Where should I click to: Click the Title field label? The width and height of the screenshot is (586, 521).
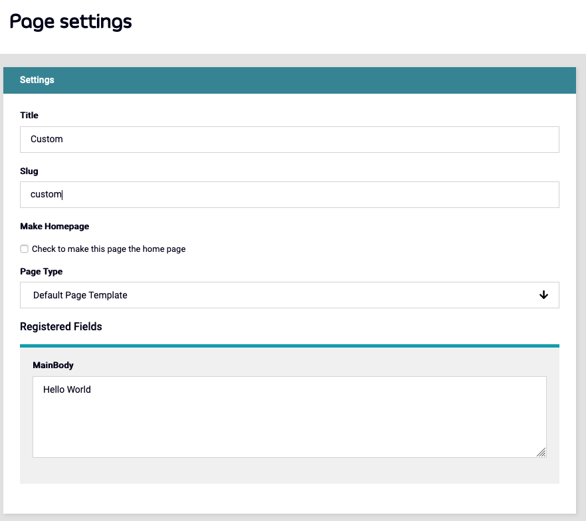pos(29,115)
